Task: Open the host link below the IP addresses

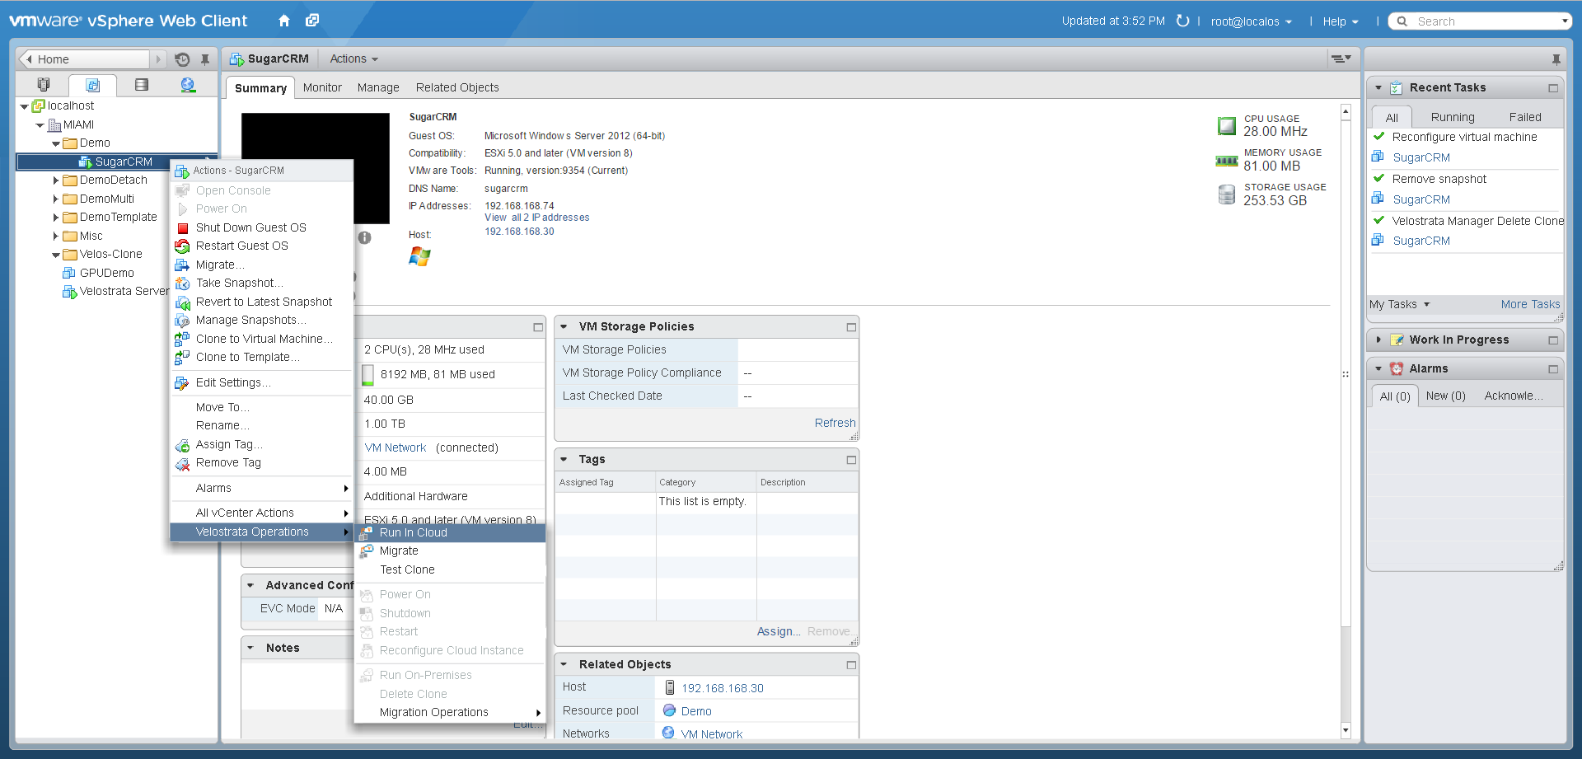Action: click(519, 232)
